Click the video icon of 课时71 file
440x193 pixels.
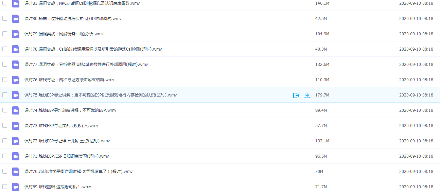coord(16,156)
